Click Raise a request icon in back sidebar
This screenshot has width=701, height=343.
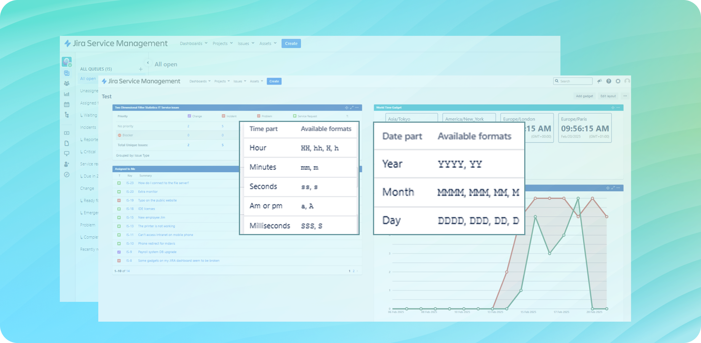coord(67,133)
